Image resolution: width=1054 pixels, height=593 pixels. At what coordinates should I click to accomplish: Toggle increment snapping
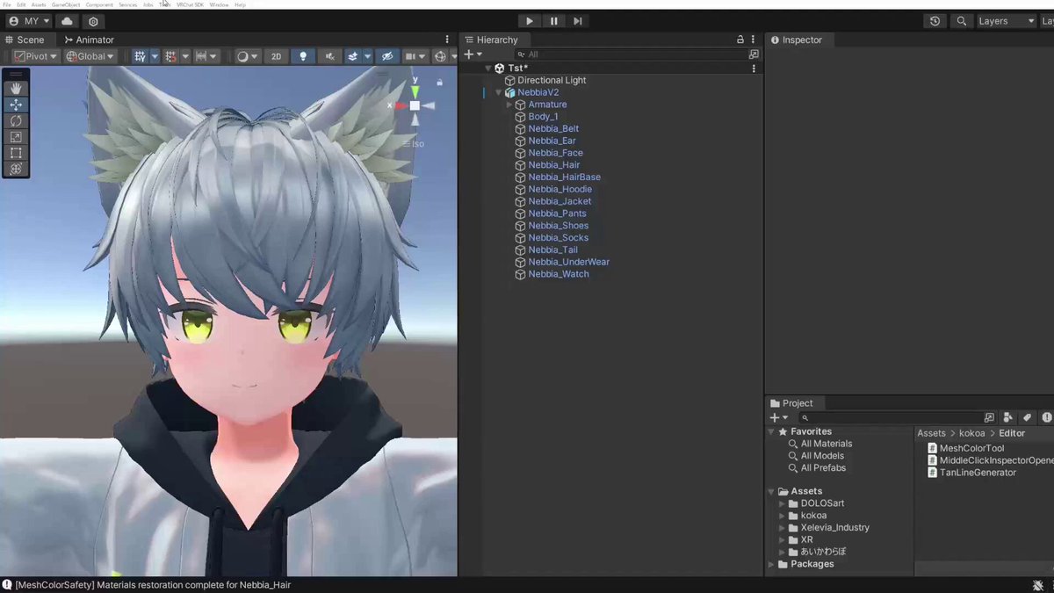click(201, 56)
